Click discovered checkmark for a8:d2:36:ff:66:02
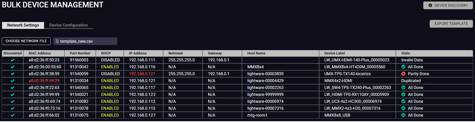This screenshot has width=475, height=122. (13, 115)
